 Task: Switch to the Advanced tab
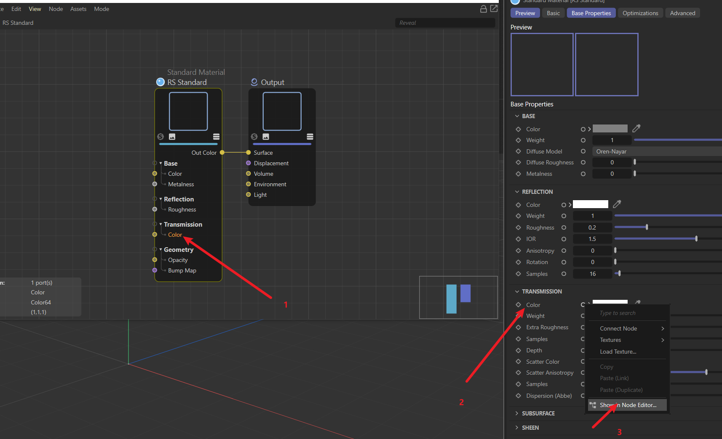tap(682, 13)
